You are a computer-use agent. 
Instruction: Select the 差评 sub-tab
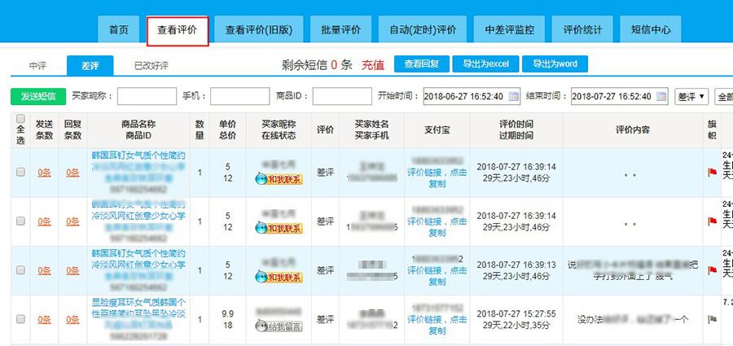(90, 66)
